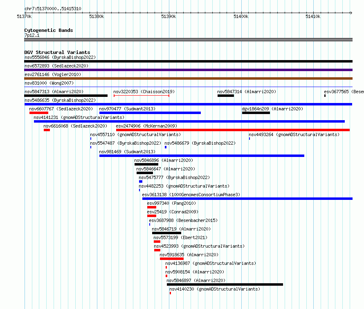Open nsv4136987 (gnomADStructuralVariants) label

point(211,263)
